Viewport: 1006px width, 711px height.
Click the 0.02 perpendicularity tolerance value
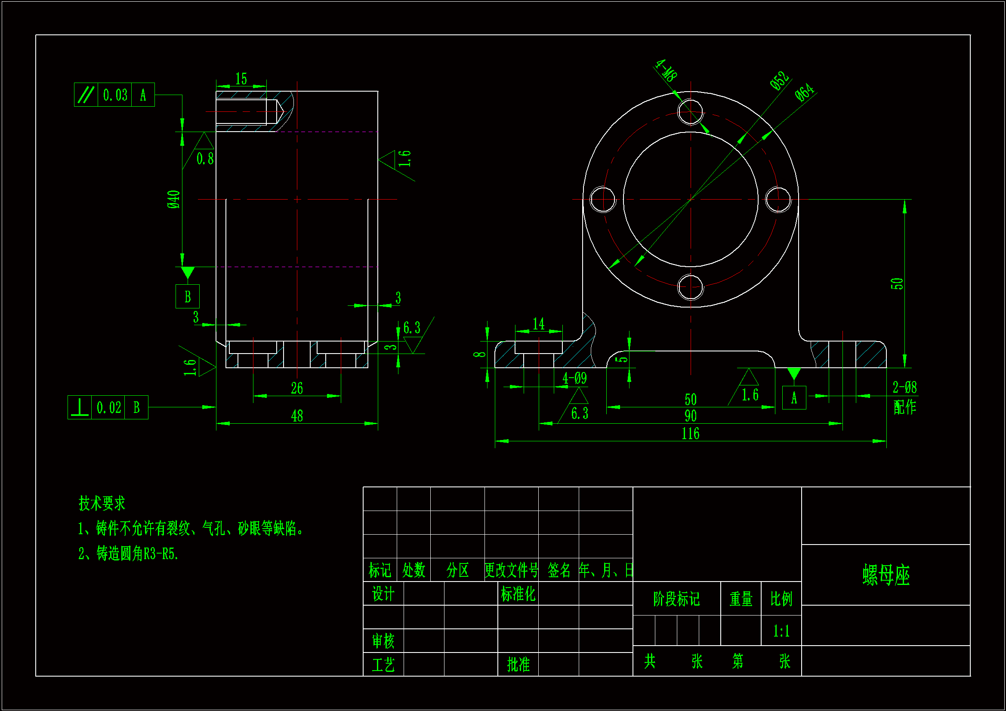(x=108, y=408)
